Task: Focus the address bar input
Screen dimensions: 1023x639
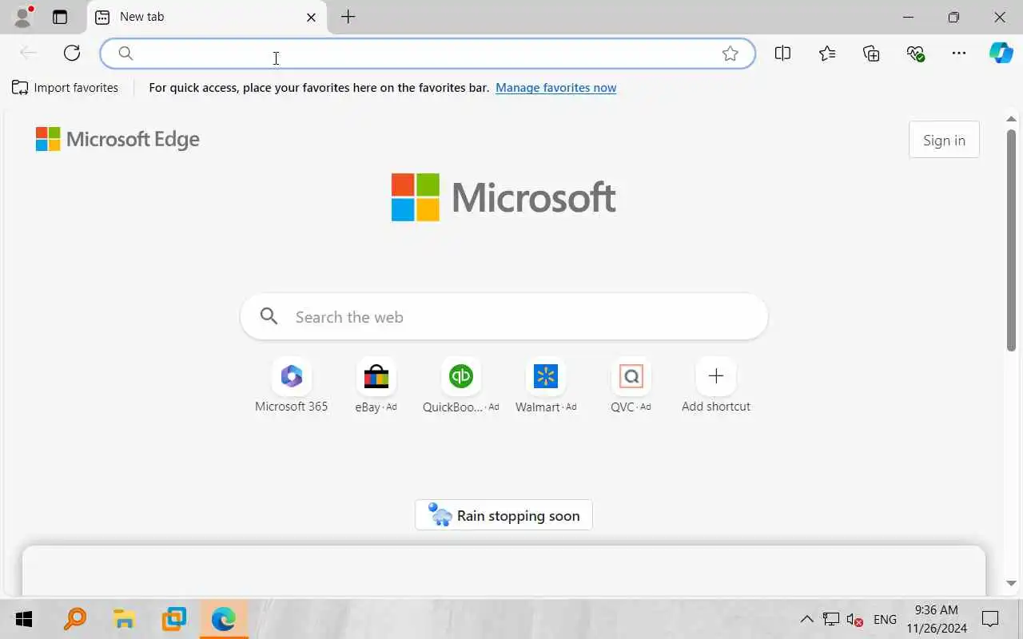Action: coord(428,54)
